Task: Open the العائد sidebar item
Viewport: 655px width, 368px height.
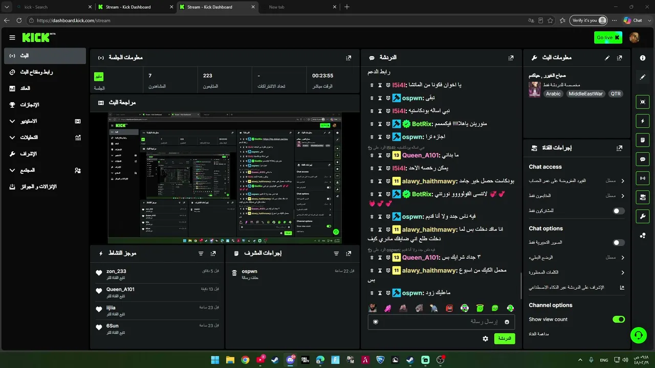Action: coord(45,88)
